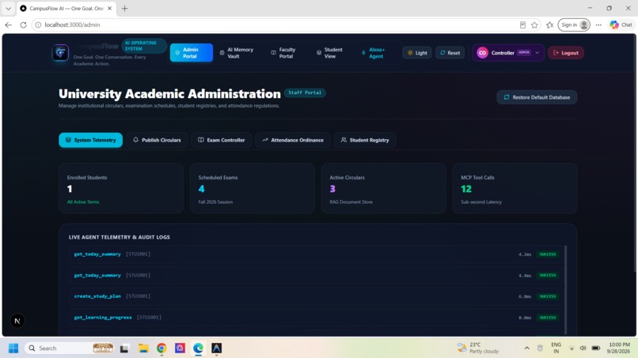
Task: Click the site information icon
Action: (38, 24)
